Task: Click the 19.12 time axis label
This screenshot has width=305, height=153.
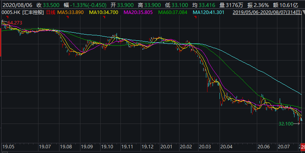Action: tap(147, 146)
